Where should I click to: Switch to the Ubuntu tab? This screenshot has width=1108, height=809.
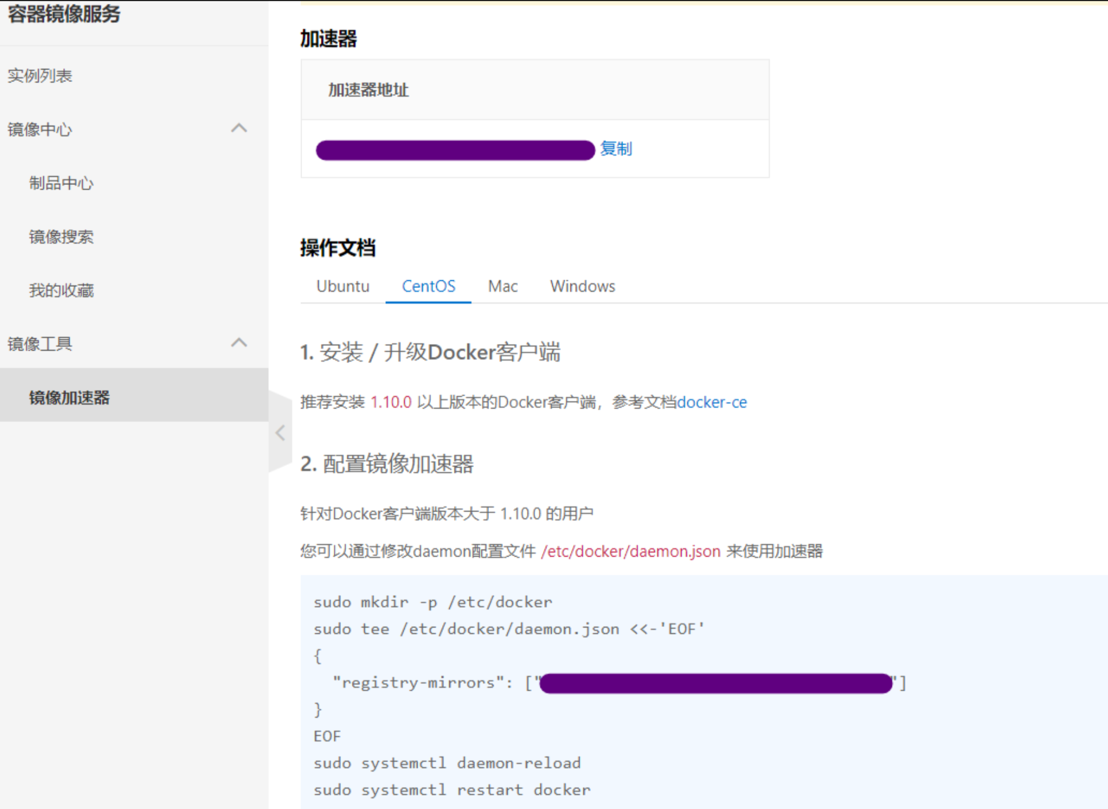pyautogui.click(x=343, y=286)
